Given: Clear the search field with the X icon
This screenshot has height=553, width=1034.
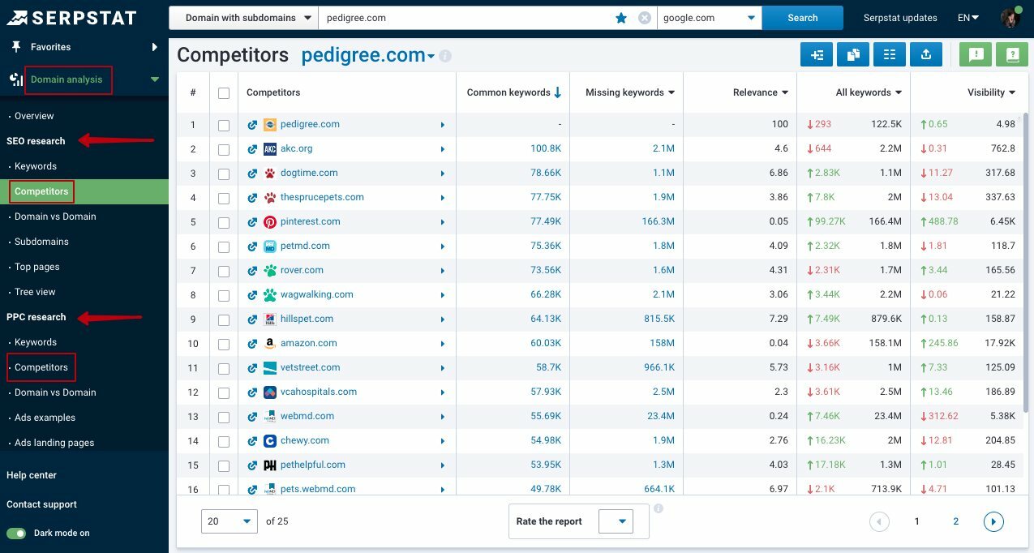Looking at the screenshot, I should (645, 18).
